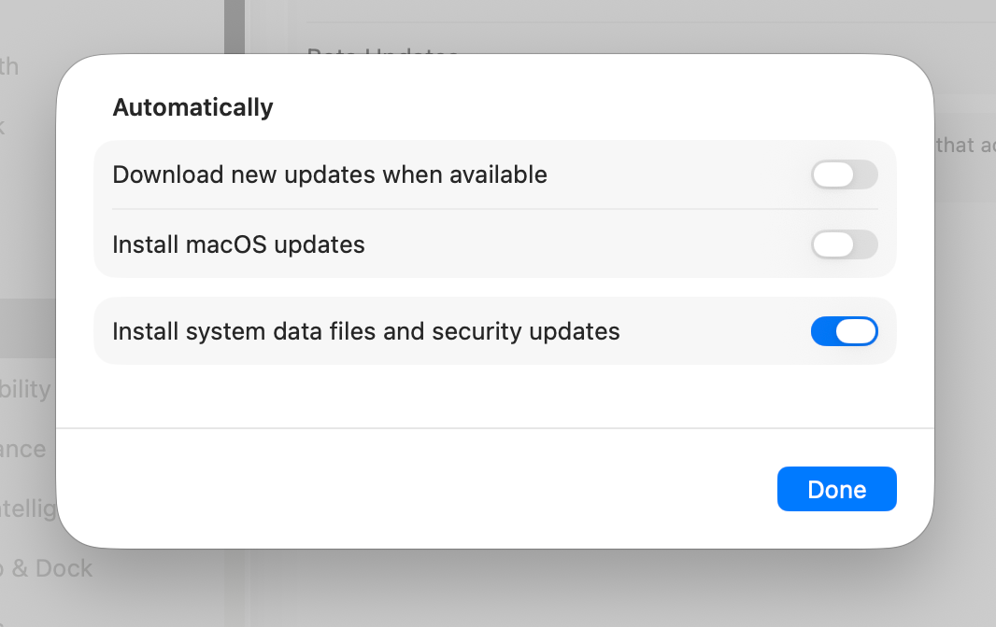The height and width of the screenshot is (627, 996).
Task: Click the blue Done button
Action: pyautogui.click(x=836, y=489)
